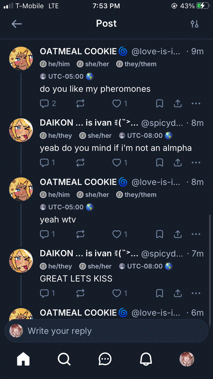Open the @spicyd... handle on the 8m reply
The image size is (213, 379).
coord(162,123)
